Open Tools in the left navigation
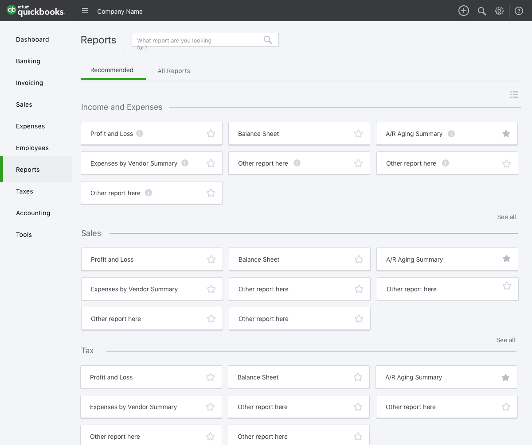 [x=24, y=235]
